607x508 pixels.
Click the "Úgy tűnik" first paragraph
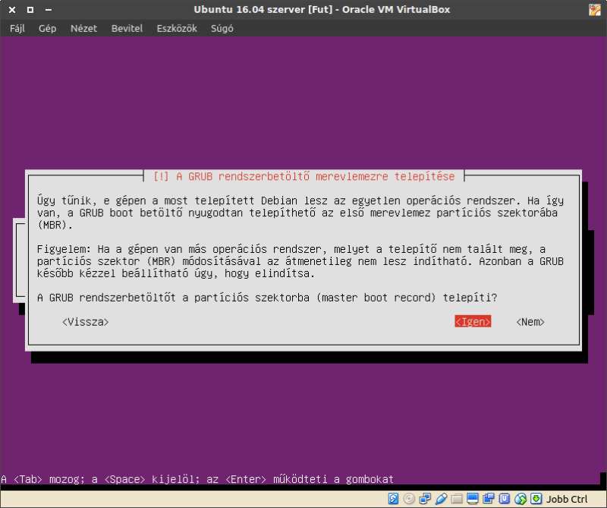click(x=300, y=213)
